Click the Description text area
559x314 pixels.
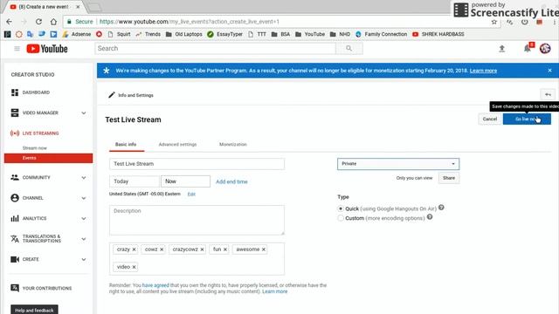pos(197,220)
